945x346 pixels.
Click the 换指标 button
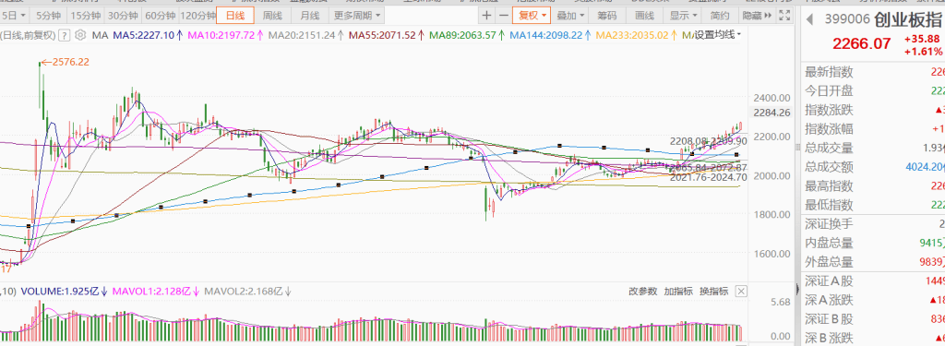(x=713, y=292)
